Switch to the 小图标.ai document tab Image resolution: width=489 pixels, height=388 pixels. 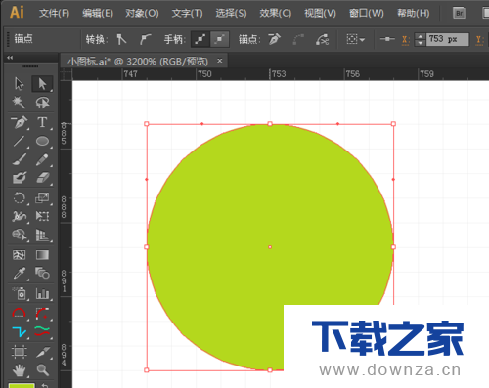pyautogui.click(x=138, y=61)
